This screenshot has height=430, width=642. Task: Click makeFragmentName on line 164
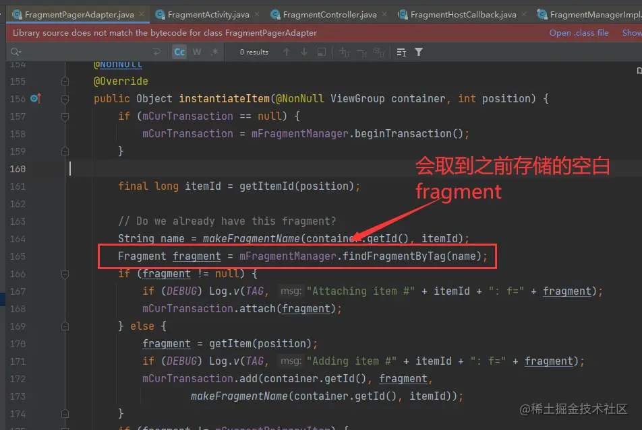pos(252,239)
